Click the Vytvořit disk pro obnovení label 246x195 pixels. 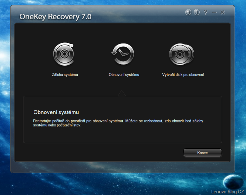[183, 75]
